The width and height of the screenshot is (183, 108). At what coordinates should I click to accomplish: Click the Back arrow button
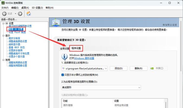tap(4, 14)
